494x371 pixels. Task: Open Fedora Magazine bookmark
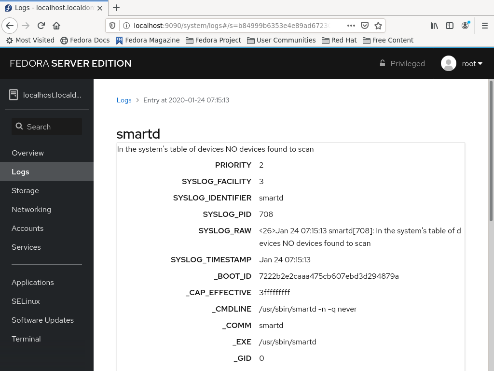[x=148, y=40]
